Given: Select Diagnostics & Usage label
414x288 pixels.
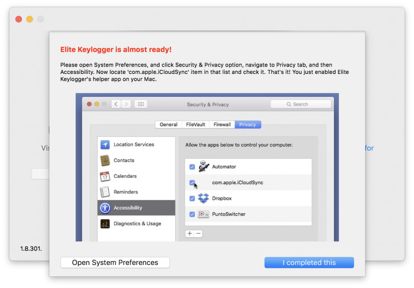Looking at the screenshot, I should click(x=137, y=224).
